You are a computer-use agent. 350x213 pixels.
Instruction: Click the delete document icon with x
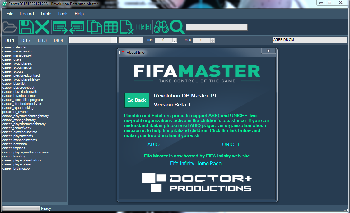tap(127, 27)
